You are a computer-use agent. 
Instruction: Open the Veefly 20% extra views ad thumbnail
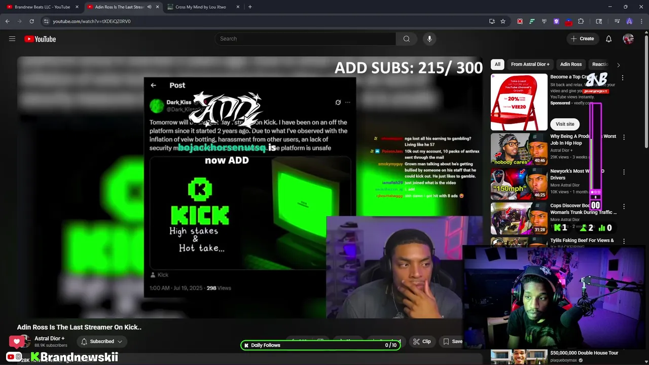click(519, 102)
